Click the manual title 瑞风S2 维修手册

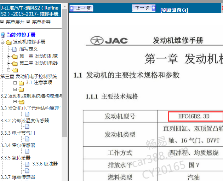30,11
